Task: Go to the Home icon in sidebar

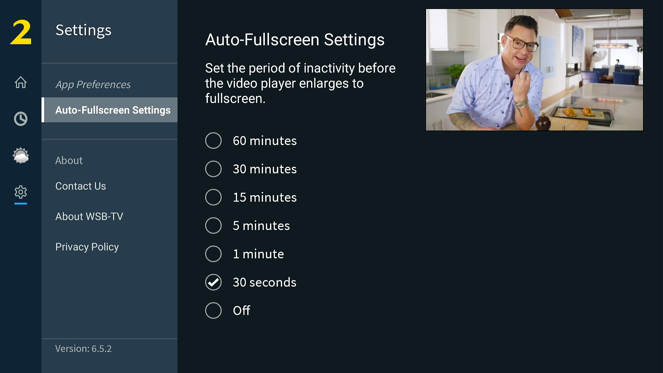Action: (x=21, y=82)
